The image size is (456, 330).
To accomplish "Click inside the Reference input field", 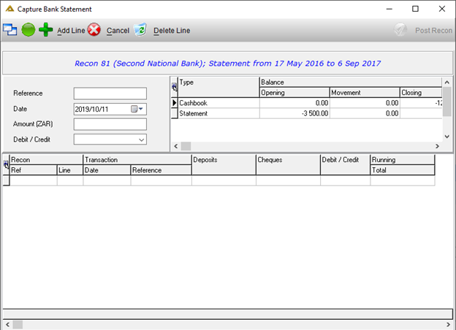I will pyautogui.click(x=110, y=93).
